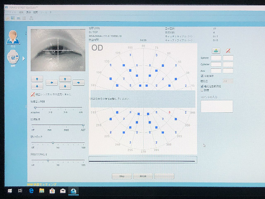
Task: Click the 90 degree label atop the chart
Action: pos(143,46)
